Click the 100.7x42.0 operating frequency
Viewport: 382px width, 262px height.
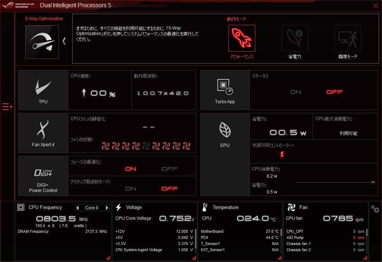coord(163,93)
